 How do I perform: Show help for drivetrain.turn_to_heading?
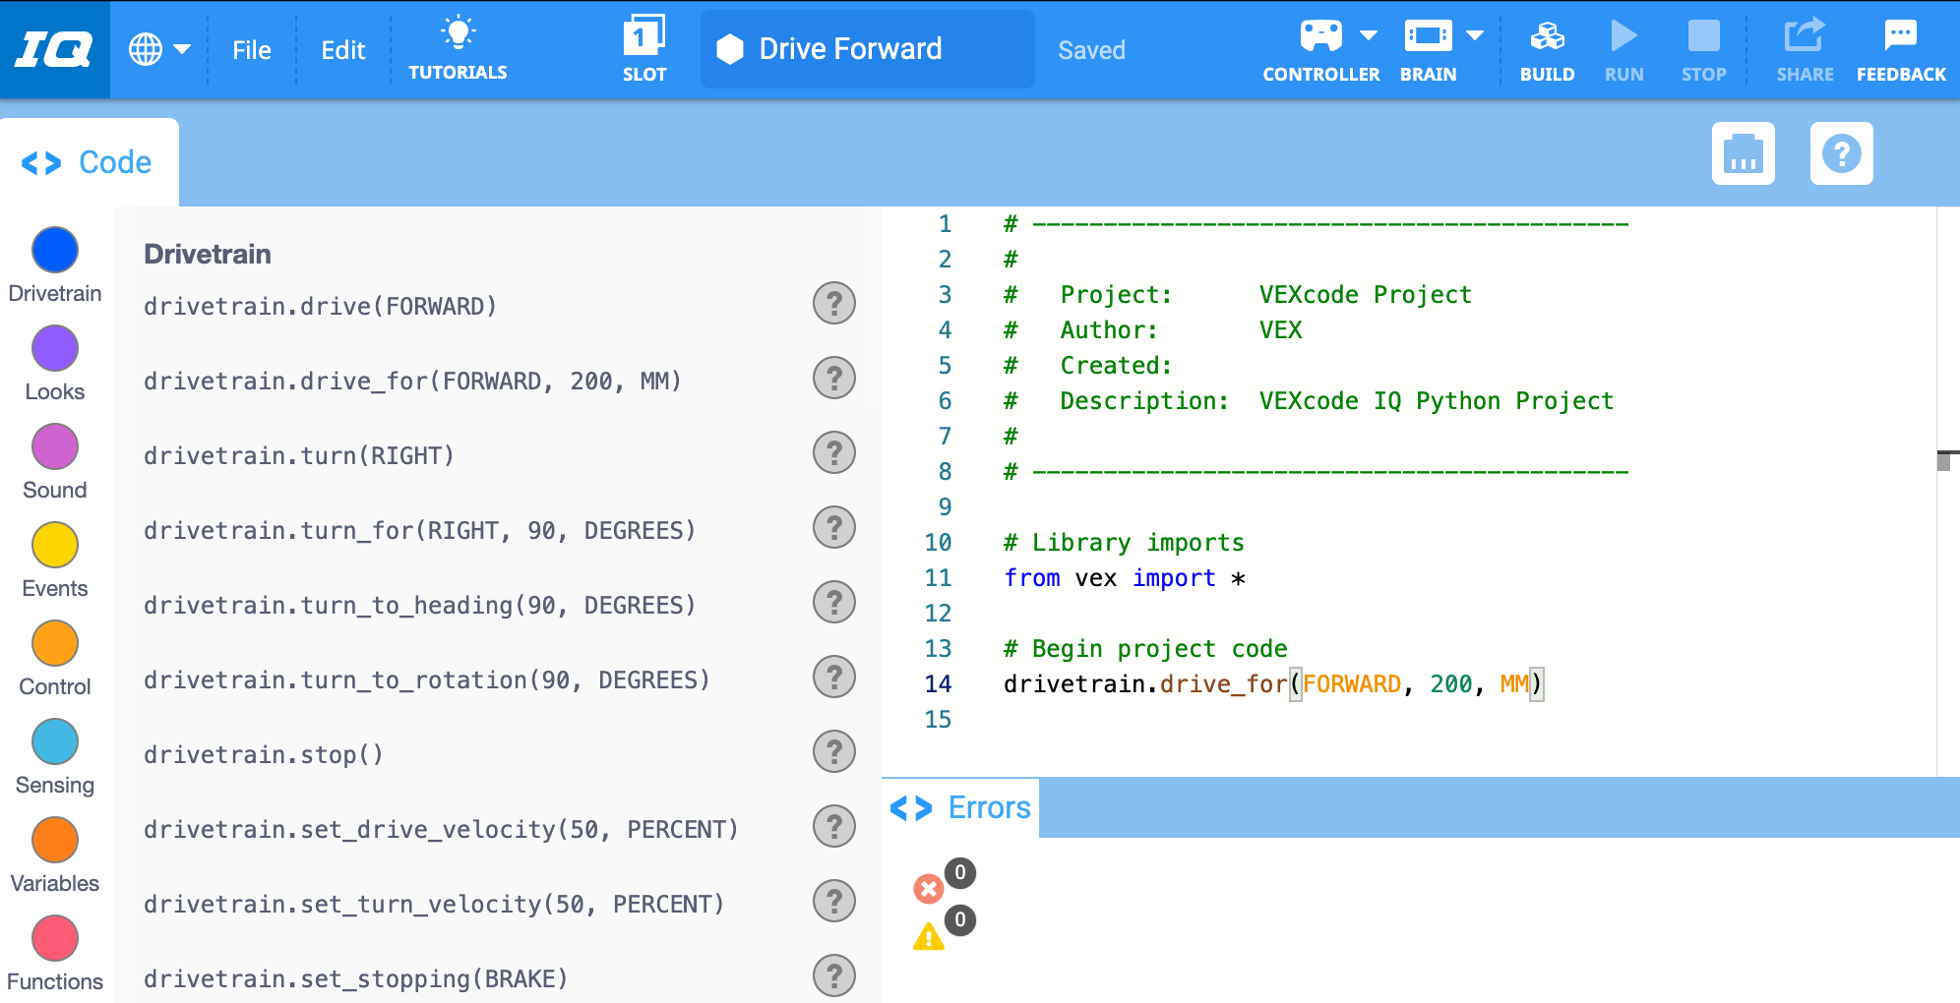834,602
